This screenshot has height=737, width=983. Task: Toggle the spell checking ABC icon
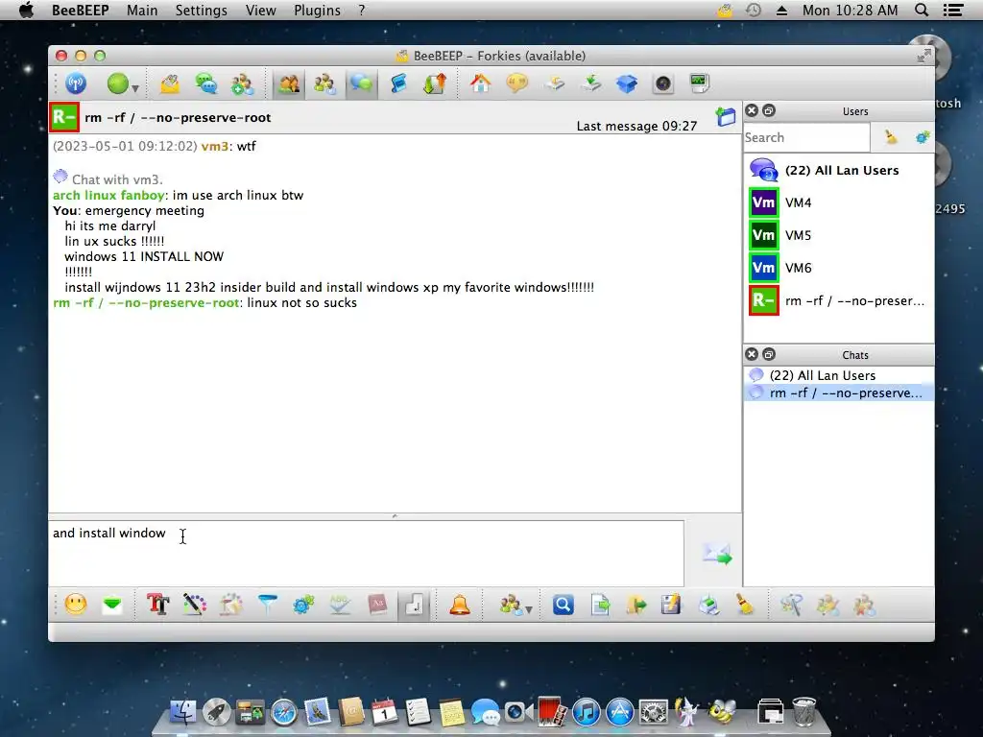(340, 605)
